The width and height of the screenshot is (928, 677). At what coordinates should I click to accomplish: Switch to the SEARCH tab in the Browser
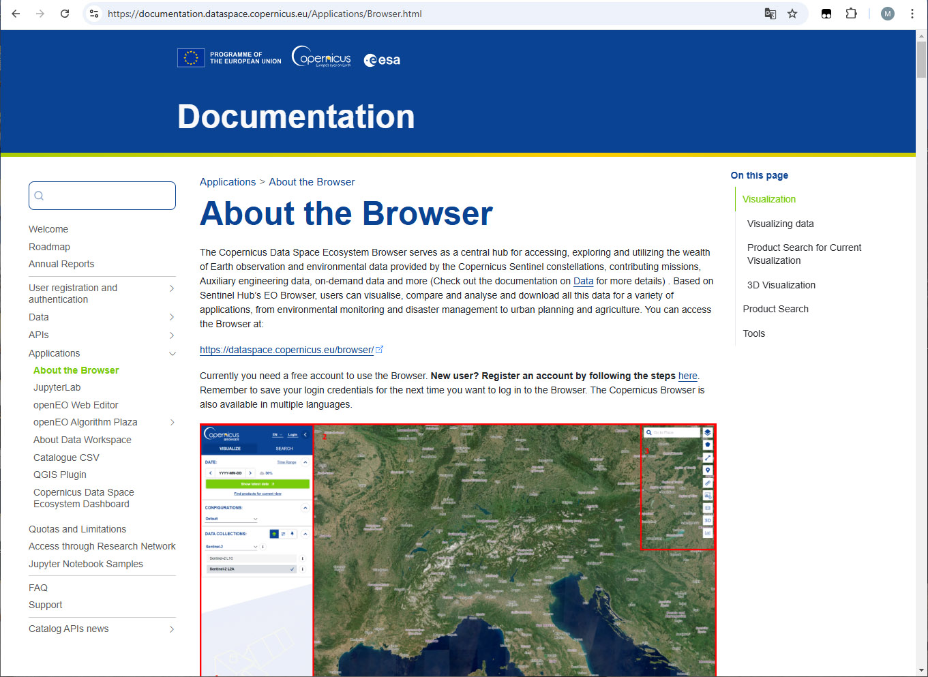[x=284, y=448]
